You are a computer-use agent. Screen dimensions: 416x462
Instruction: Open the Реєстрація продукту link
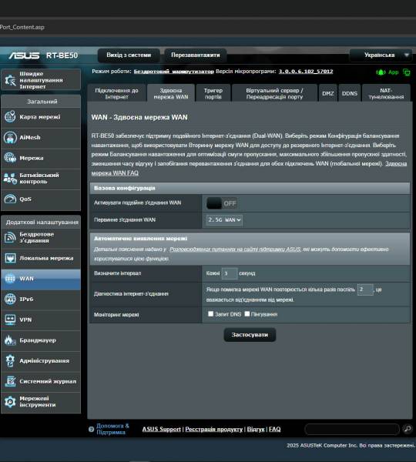click(x=213, y=430)
